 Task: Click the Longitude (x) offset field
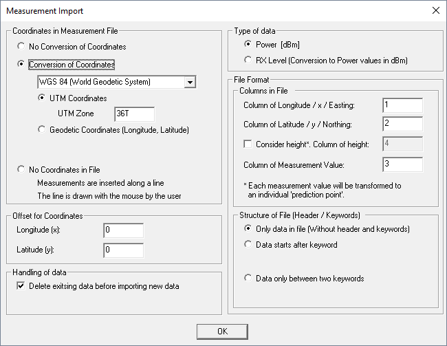click(124, 231)
